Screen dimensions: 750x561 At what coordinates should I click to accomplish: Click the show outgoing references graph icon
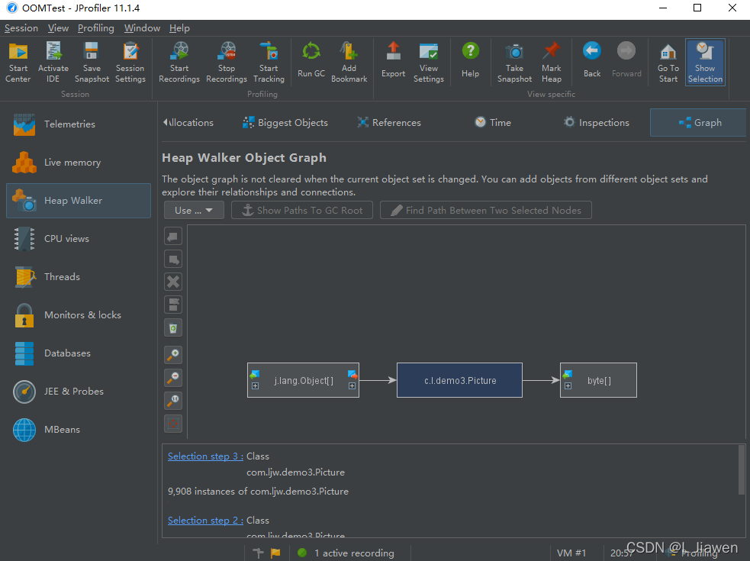click(173, 260)
